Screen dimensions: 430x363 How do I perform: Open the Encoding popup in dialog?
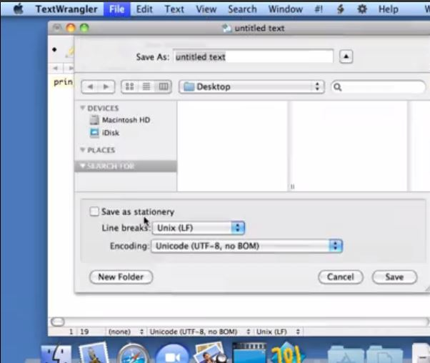click(246, 246)
